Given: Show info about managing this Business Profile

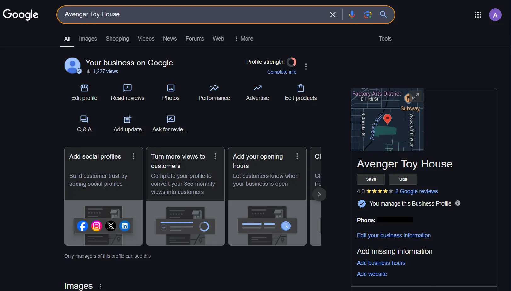Looking at the screenshot, I should 458,203.
